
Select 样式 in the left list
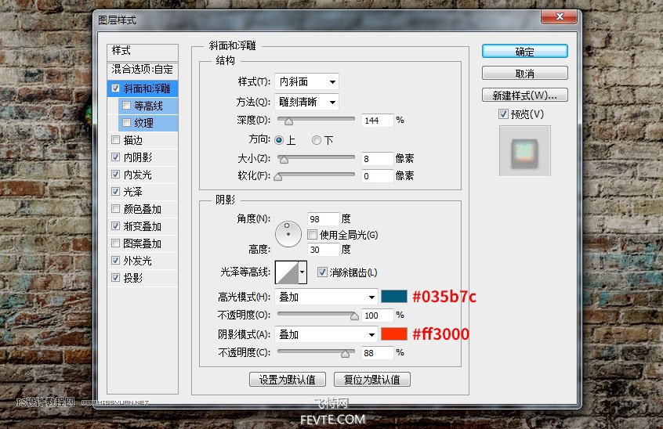pos(143,51)
